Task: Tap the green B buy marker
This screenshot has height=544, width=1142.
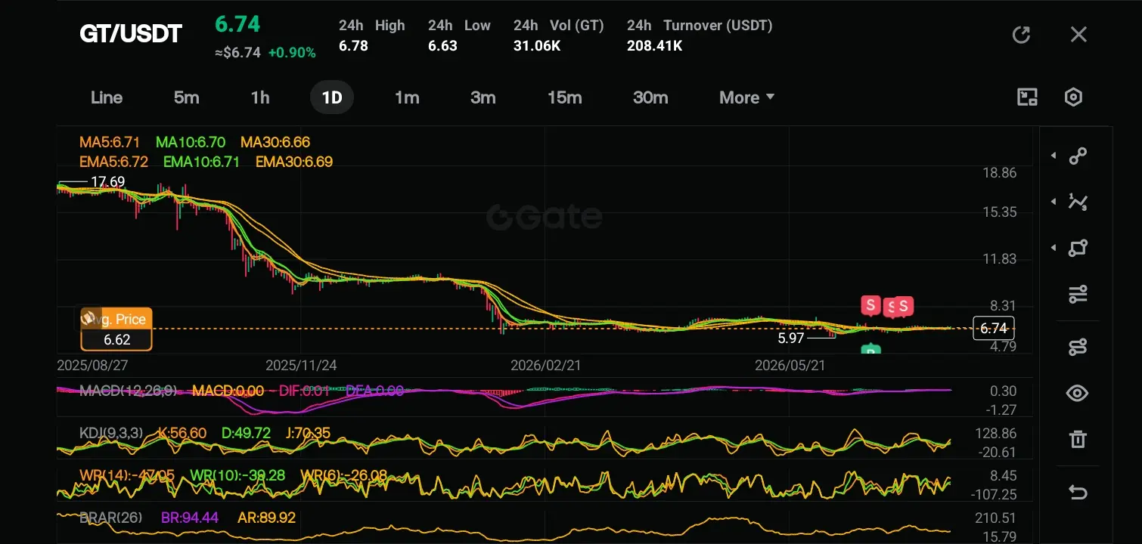Action: pos(871,350)
